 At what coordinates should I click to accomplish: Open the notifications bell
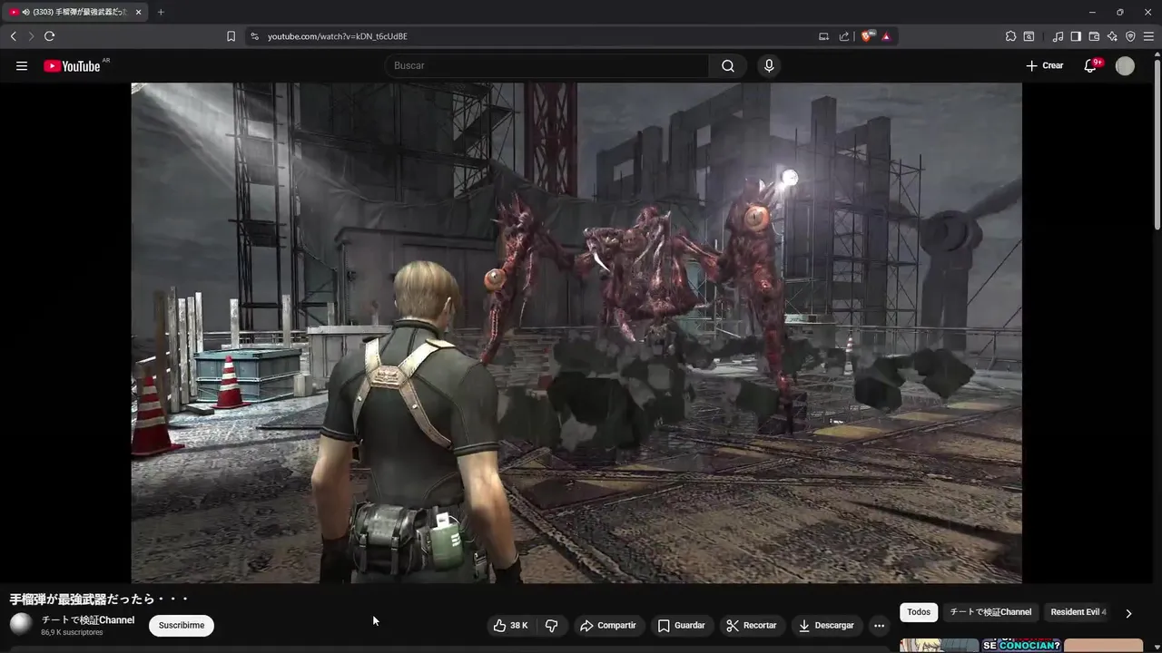click(1091, 65)
